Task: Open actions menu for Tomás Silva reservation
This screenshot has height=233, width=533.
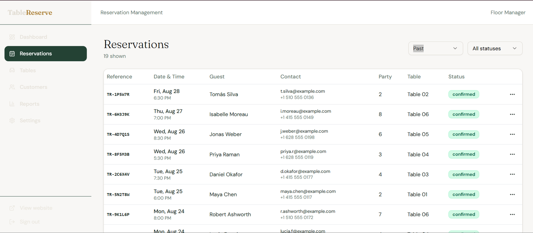Action: click(512, 94)
